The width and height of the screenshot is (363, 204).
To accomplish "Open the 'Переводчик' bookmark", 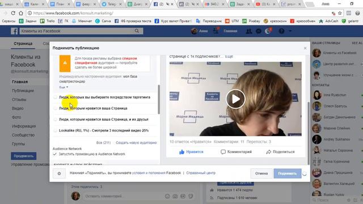I will 209,21.
